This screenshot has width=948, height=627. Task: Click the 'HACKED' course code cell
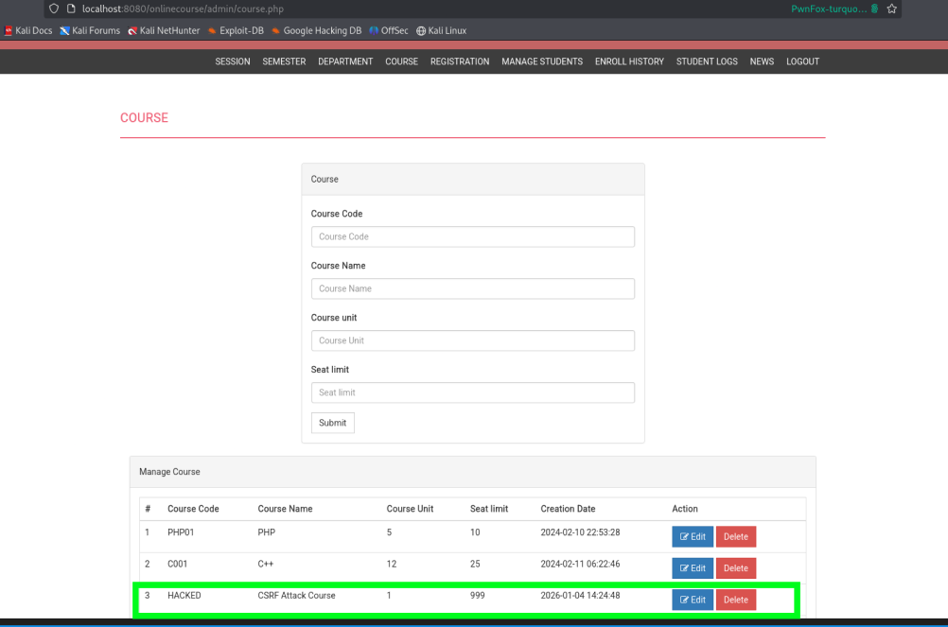184,596
